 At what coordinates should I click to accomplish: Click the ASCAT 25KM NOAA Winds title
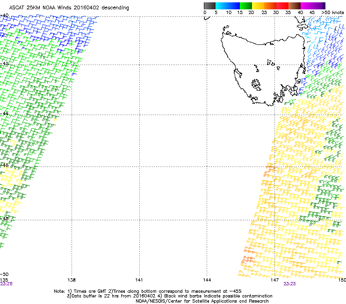pos(69,7)
